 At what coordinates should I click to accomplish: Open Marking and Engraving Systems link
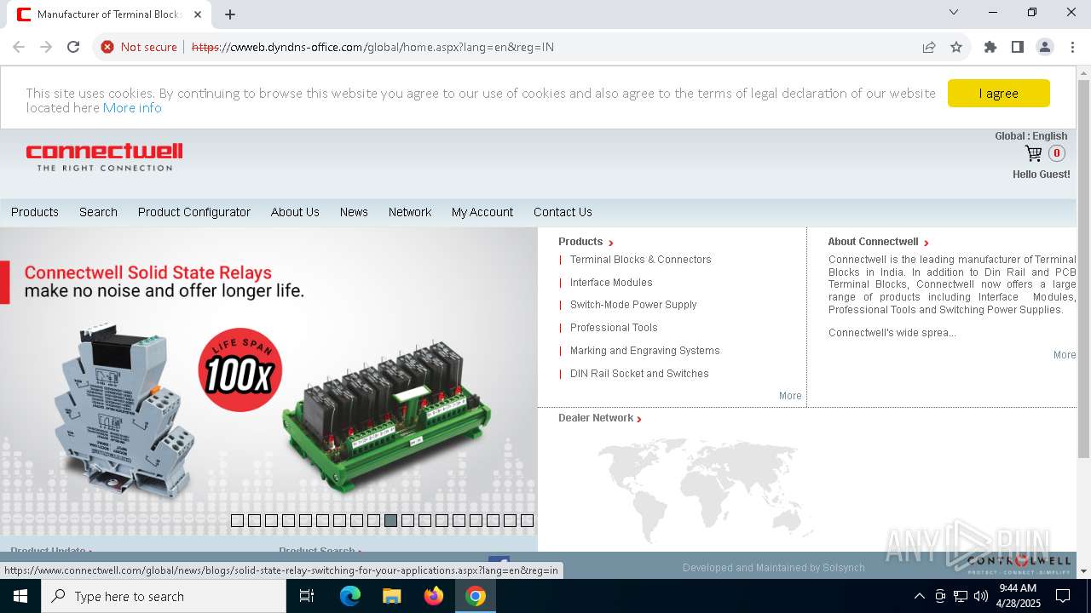[x=644, y=351]
